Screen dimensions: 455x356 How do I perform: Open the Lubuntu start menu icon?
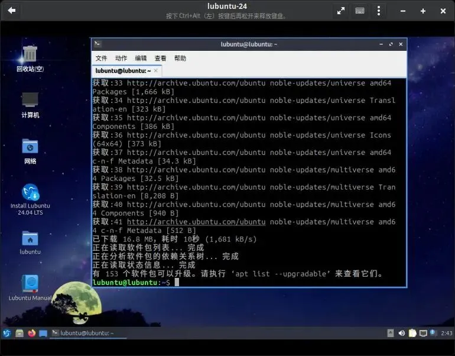(x=7, y=333)
